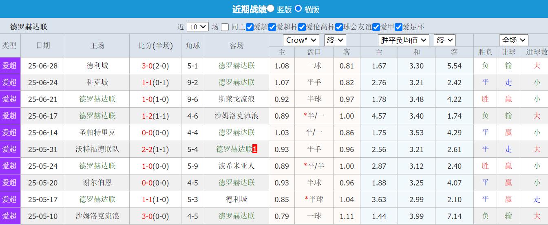Enable the 同主 checkbox
The width and height of the screenshot is (548, 225).
click(x=225, y=27)
